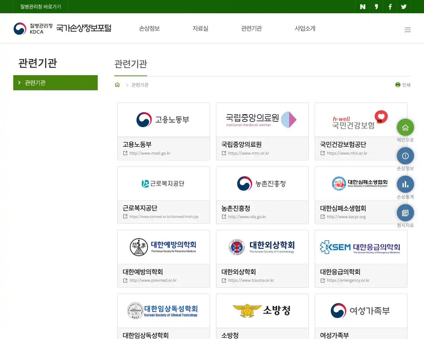This screenshot has height=339, width=424.
Task: Click the 대한예방의학회 logo image
Action: [163, 247]
